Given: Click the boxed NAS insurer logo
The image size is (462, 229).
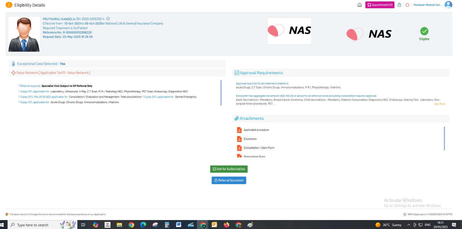Looking at the screenshot, I should [289, 31].
